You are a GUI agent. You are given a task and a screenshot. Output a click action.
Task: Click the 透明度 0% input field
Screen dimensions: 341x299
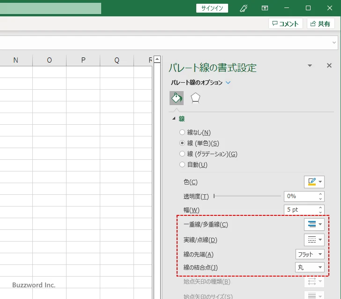click(301, 196)
